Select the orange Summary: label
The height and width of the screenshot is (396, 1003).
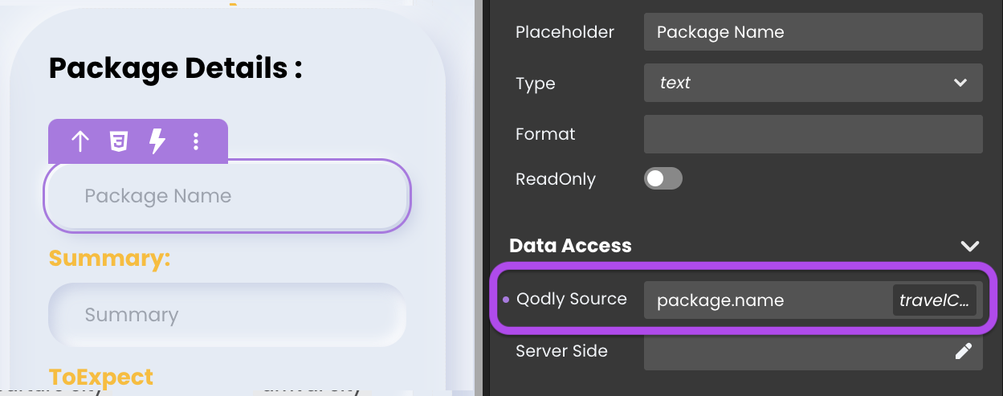[x=110, y=259]
